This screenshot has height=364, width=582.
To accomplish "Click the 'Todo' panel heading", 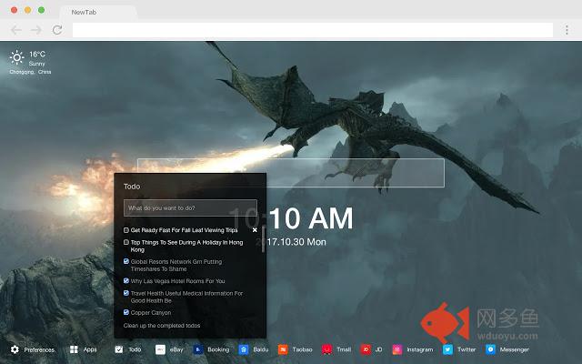I will (132, 187).
